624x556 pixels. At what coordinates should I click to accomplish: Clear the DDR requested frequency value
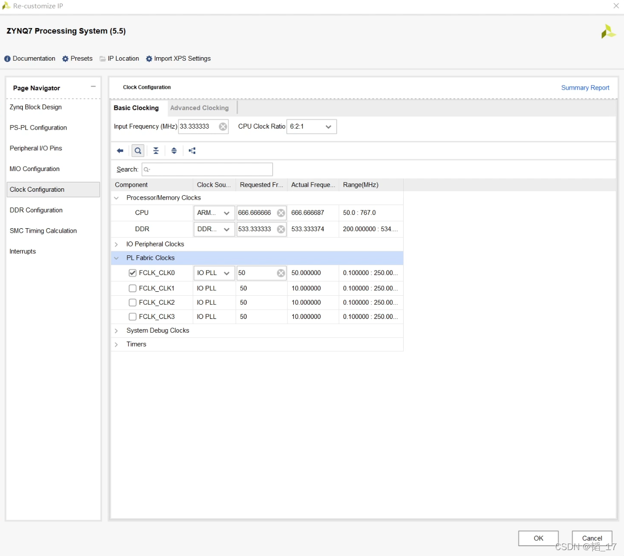pos(281,229)
